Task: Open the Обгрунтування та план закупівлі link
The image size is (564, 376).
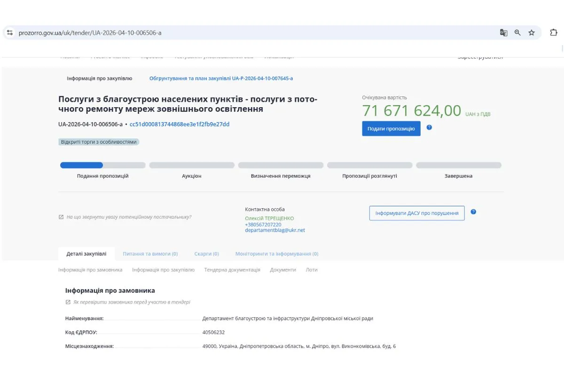Action: coord(221,78)
